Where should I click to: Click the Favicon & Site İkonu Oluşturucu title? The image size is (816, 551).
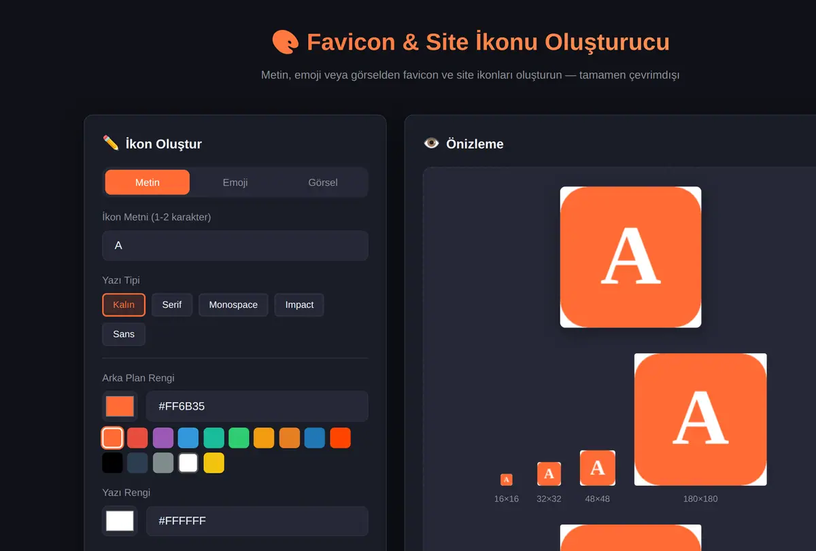pyautogui.click(x=488, y=42)
